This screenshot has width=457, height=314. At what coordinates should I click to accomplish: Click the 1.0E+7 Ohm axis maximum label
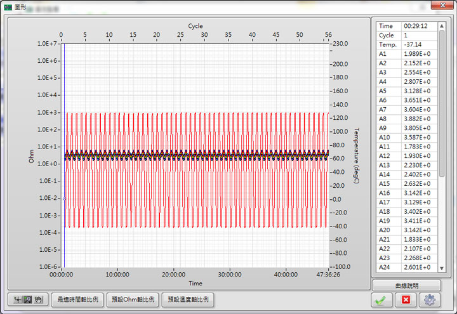click(x=49, y=44)
